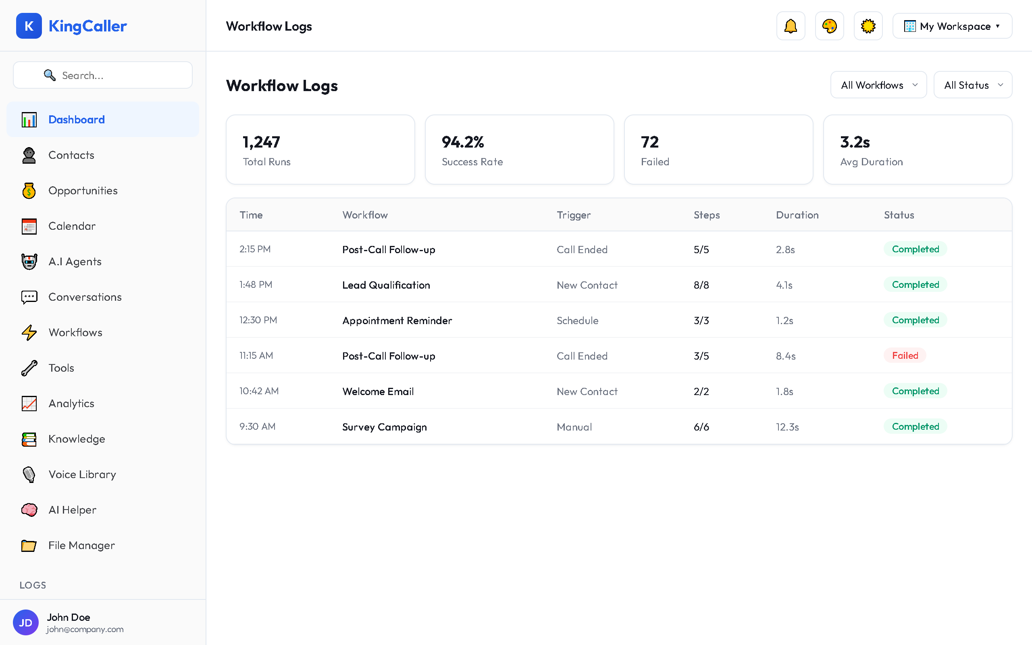Open the Opportunities money bag icon

(x=29, y=191)
